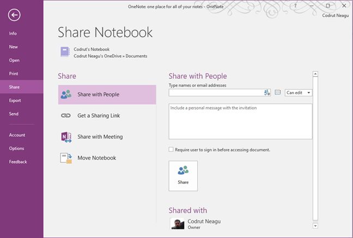Click the Codrut's Notebook title text
Viewport: 353px width, 238px height.
point(92,50)
